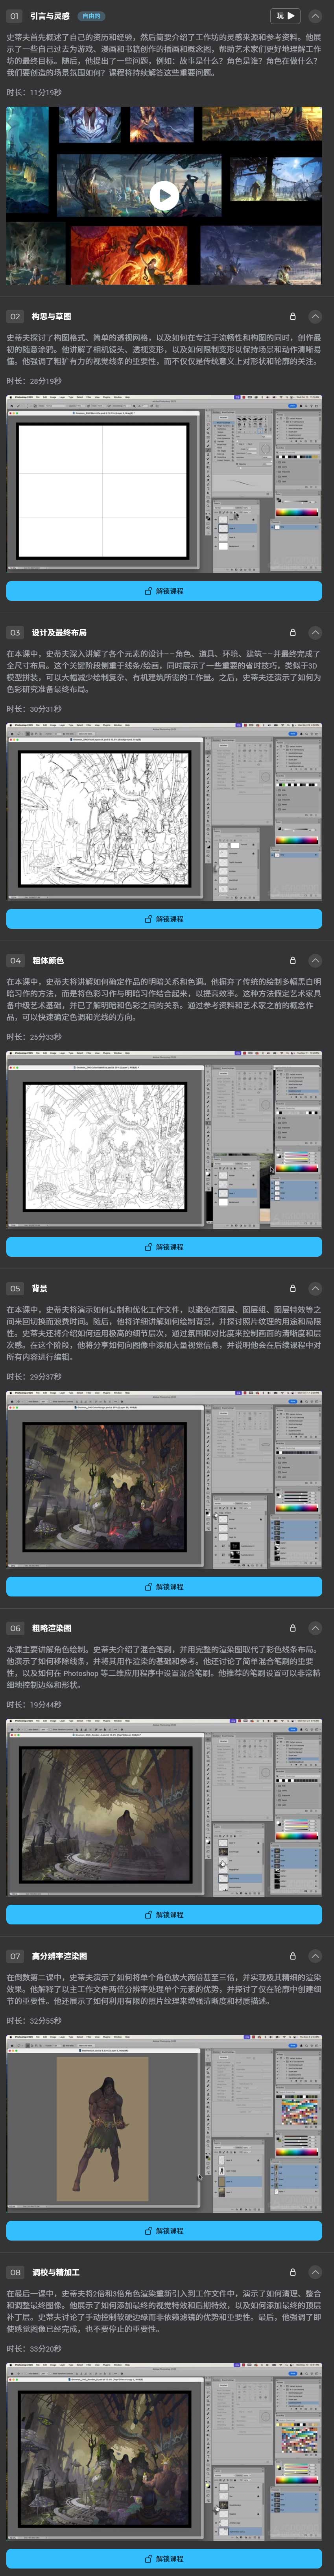Click the 07 lesson number badge
Image resolution: width=334 pixels, height=2576 pixels.
point(14,1956)
